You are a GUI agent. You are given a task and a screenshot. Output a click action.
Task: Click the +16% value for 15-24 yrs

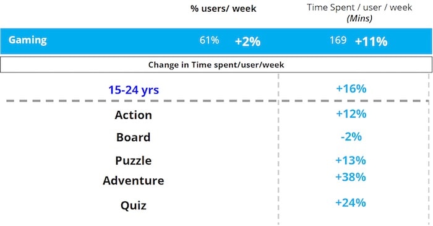351,89
